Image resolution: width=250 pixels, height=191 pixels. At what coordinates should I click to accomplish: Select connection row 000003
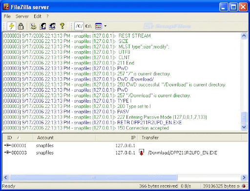[122, 152]
